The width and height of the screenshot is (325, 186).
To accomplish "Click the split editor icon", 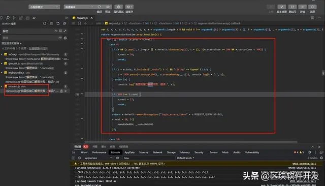I will point(313,18).
